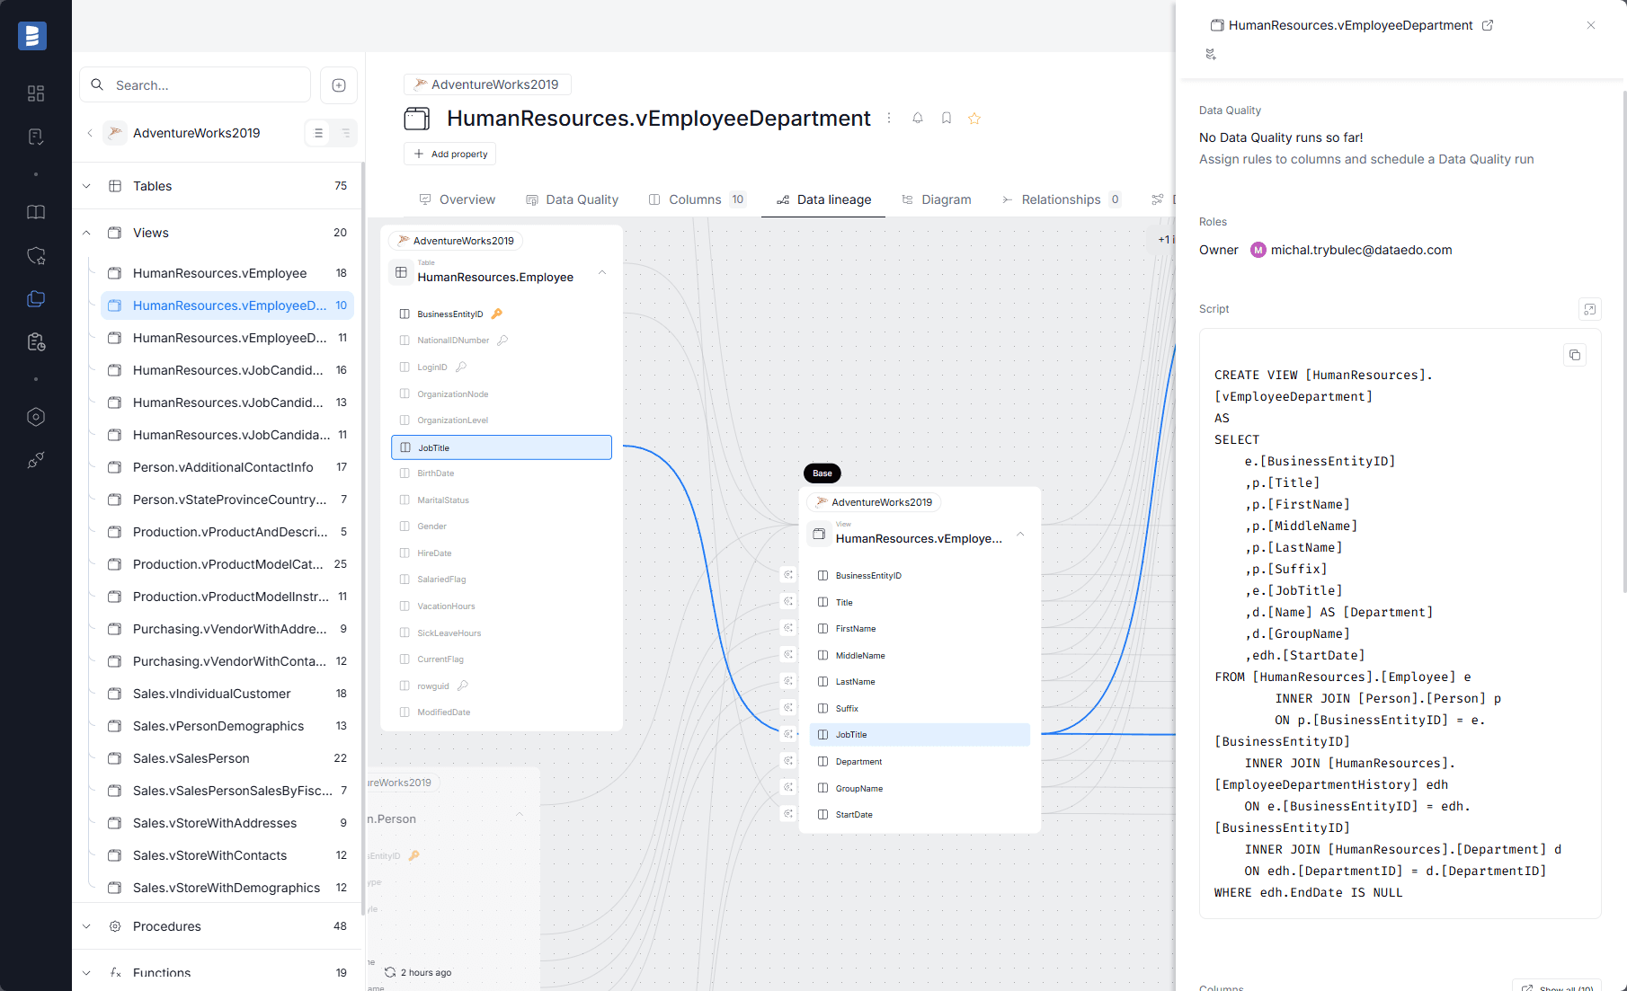The width and height of the screenshot is (1627, 991).
Task: Click the Dataedo logo icon
Action: (x=32, y=36)
